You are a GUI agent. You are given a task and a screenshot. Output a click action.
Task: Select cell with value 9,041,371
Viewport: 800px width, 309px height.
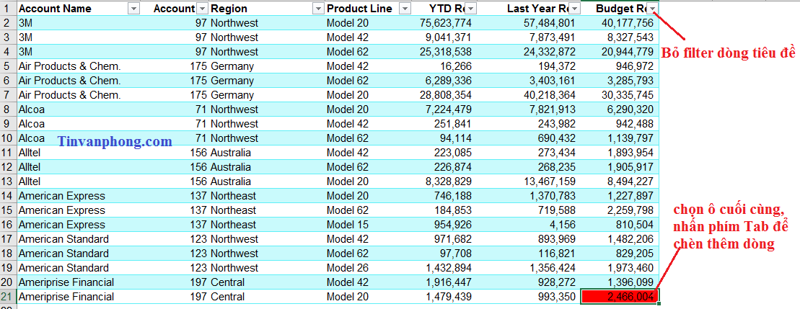tap(445, 37)
